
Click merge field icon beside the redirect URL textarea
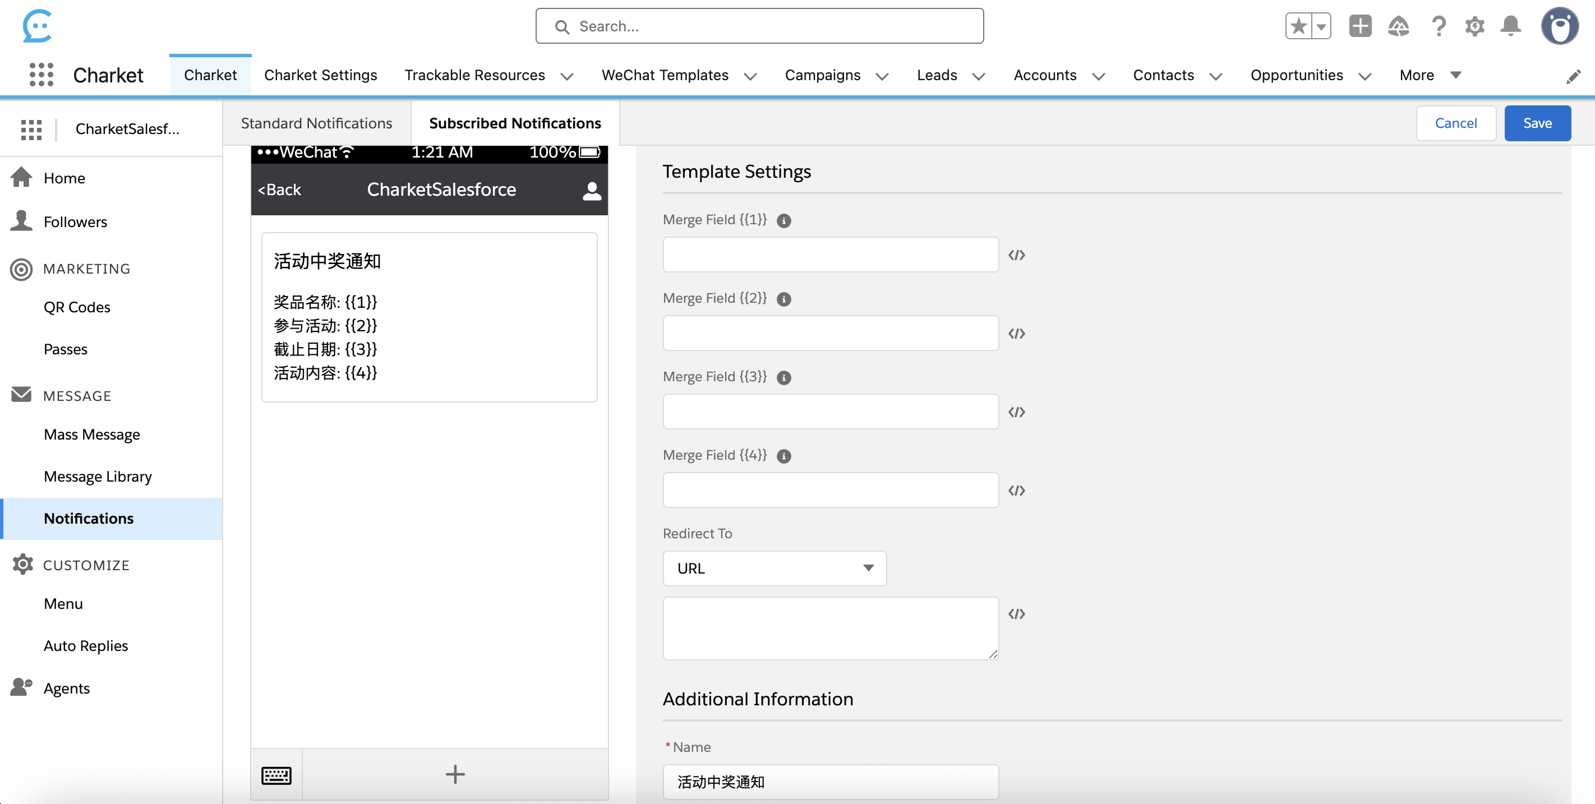coord(1016,614)
